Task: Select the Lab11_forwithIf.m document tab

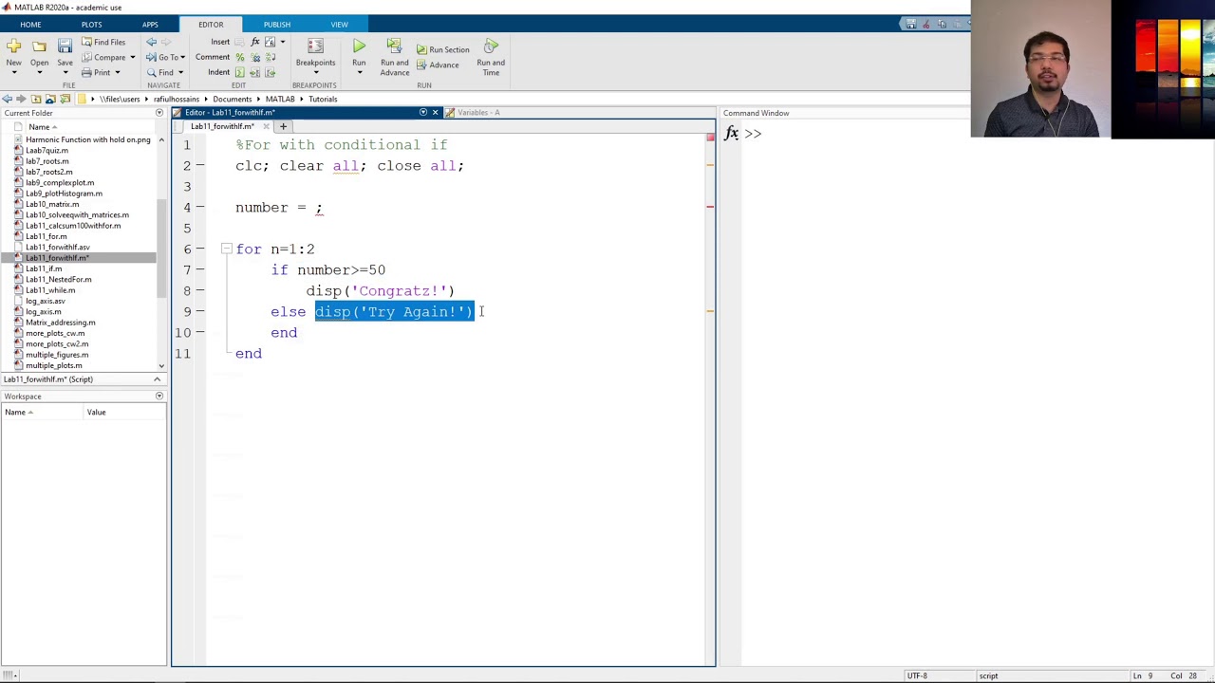Action: (x=223, y=126)
